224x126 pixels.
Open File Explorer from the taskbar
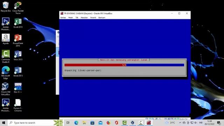click(84, 123)
